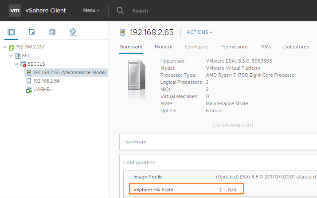Open the Hosts and Clusters view icon
Image resolution: width=317 pixels, height=198 pixels.
[x=11, y=32]
